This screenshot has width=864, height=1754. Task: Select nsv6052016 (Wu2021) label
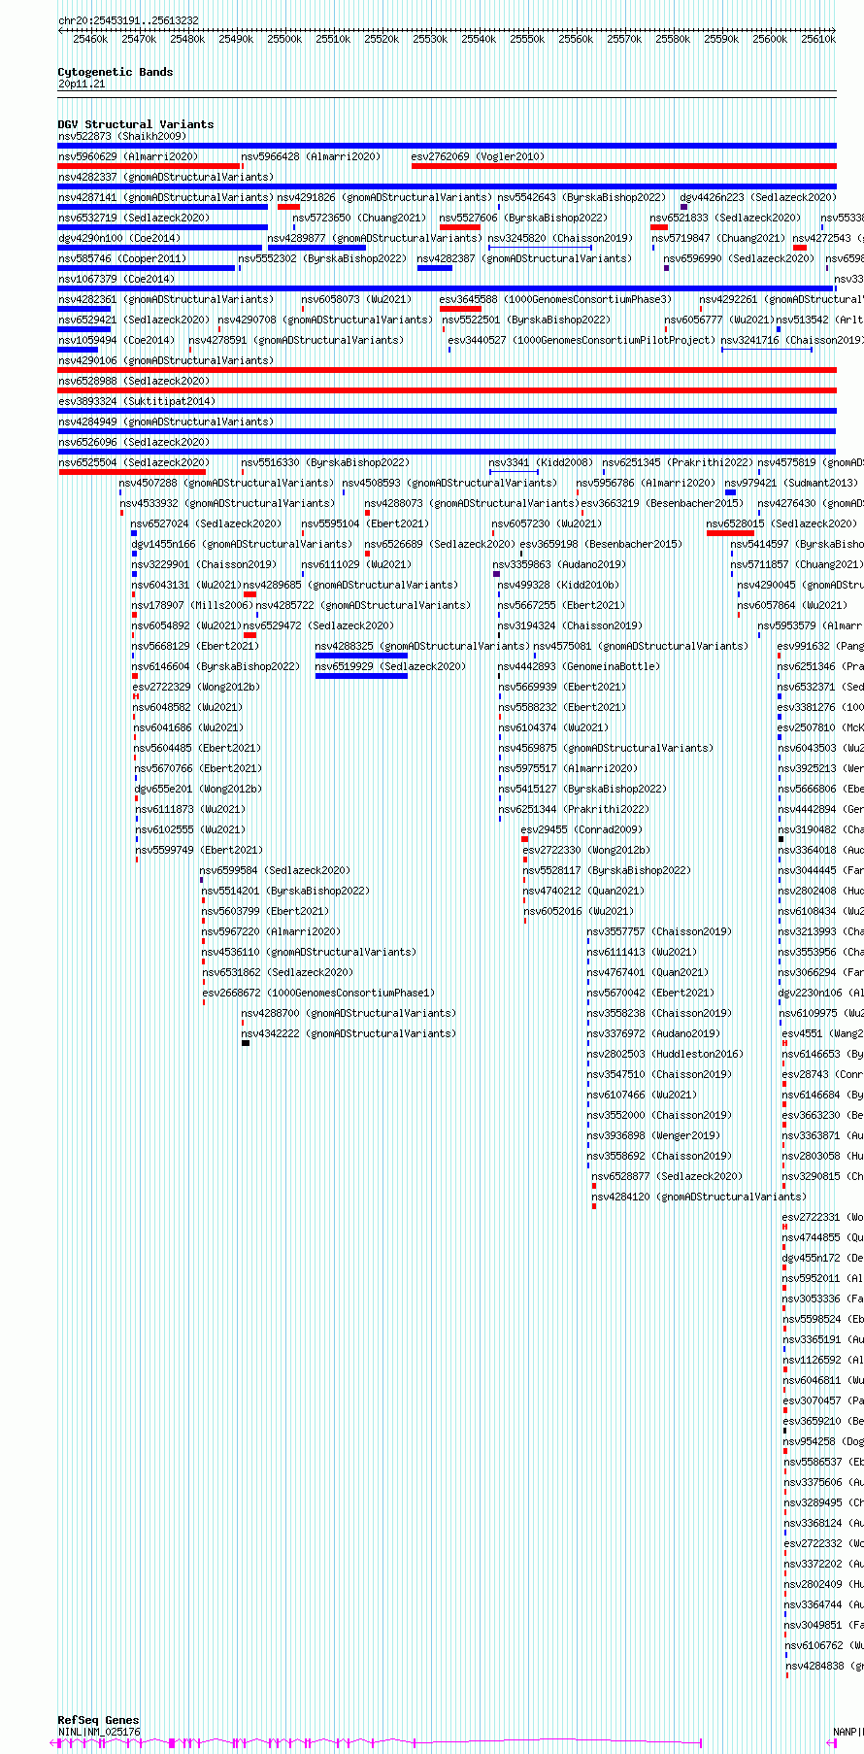pos(579,911)
